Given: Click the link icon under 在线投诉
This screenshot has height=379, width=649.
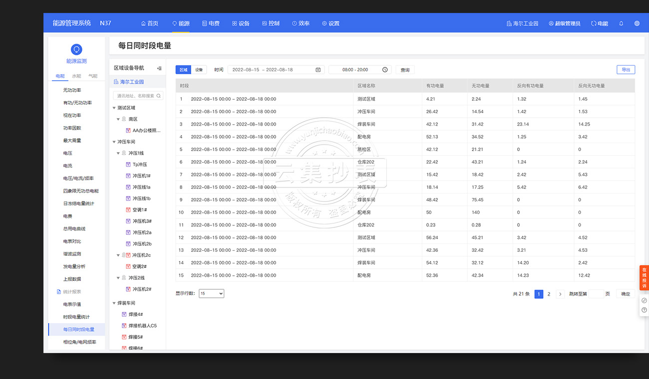Looking at the screenshot, I should coord(644,300).
